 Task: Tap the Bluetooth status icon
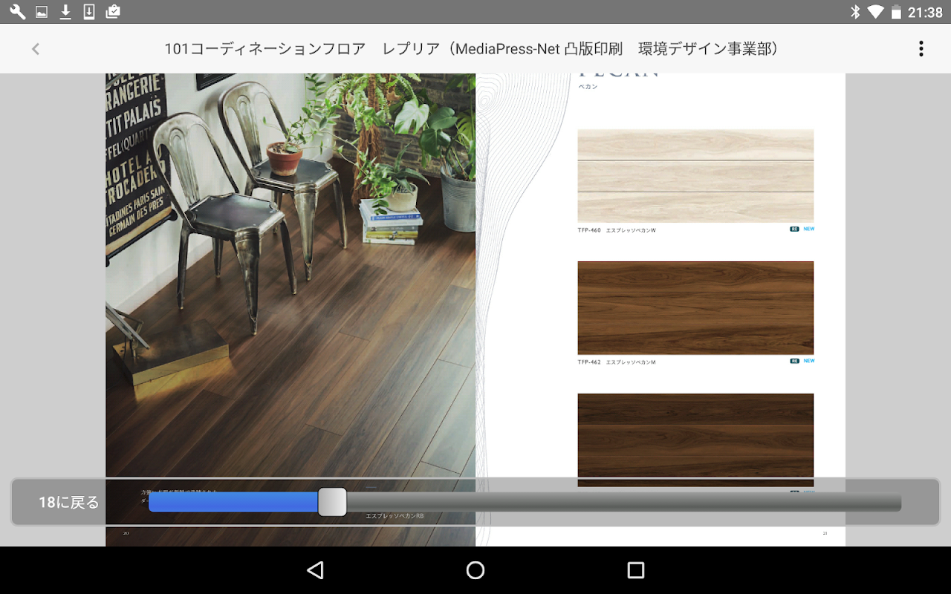click(x=855, y=12)
